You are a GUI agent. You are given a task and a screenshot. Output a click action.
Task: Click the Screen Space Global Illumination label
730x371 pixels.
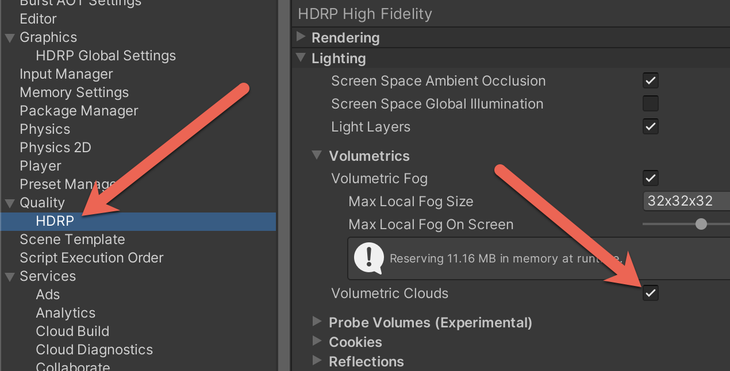[437, 104]
